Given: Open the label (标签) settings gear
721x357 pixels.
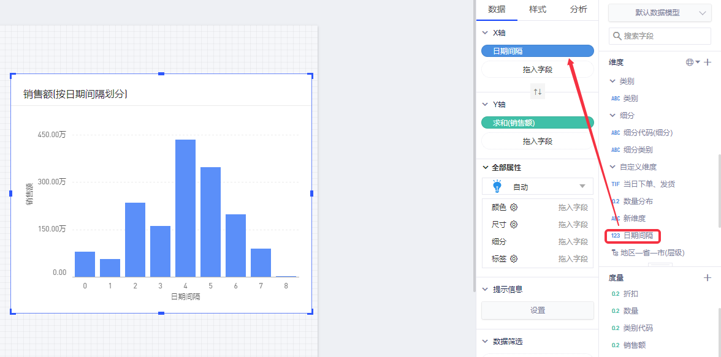Looking at the screenshot, I should point(514,259).
